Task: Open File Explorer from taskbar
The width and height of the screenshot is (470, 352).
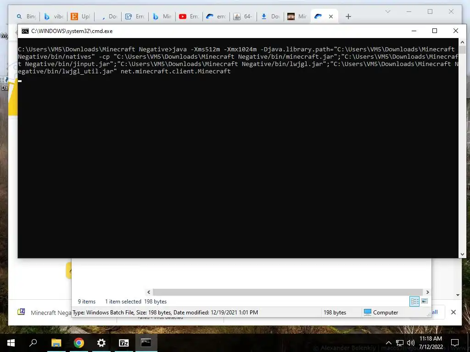Action: click(x=56, y=343)
